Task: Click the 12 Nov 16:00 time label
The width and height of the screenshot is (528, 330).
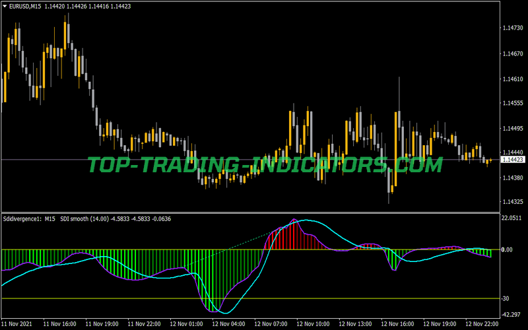Action: tap(397, 324)
